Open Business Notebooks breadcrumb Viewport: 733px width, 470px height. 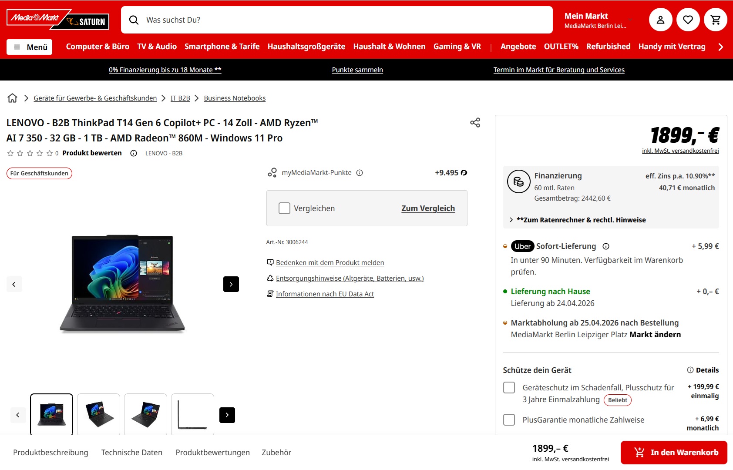point(235,98)
